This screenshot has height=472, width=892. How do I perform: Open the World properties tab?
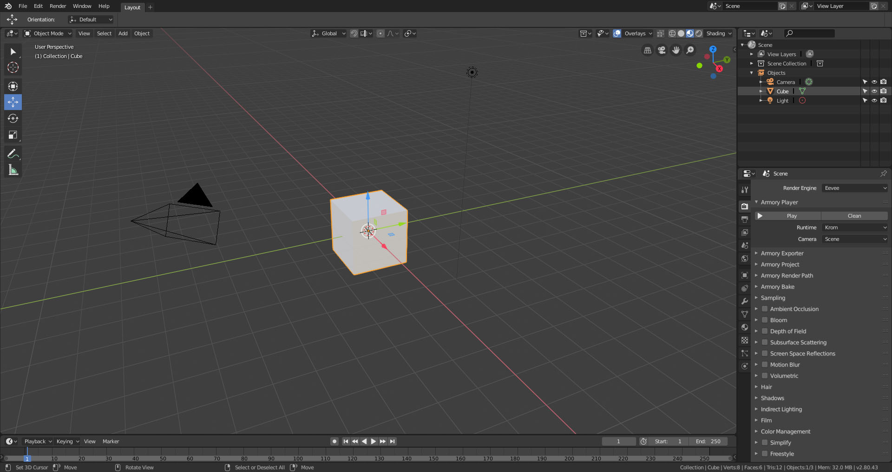point(745,259)
